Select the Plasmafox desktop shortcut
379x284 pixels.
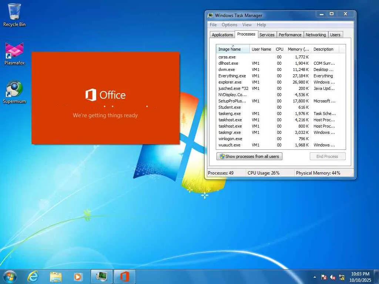click(x=14, y=54)
